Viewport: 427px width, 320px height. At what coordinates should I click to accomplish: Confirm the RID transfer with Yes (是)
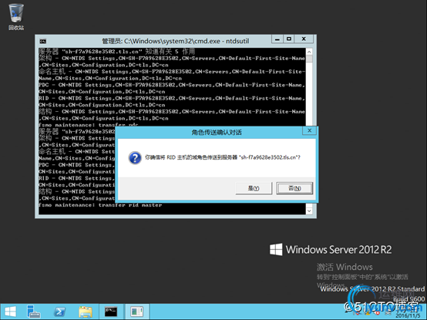click(254, 188)
